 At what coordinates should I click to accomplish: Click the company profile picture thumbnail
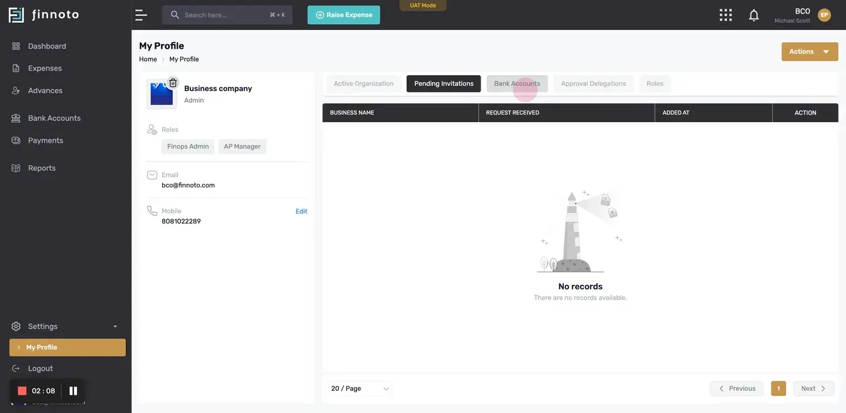click(x=162, y=94)
